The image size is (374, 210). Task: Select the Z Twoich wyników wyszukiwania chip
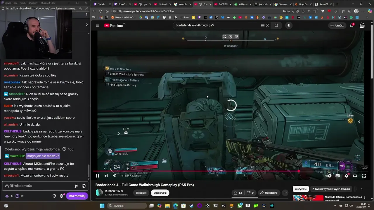pyautogui.click(x=331, y=189)
